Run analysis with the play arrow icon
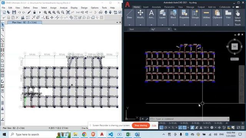The height and width of the screenshot is (138, 246). [x=40, y=12]
